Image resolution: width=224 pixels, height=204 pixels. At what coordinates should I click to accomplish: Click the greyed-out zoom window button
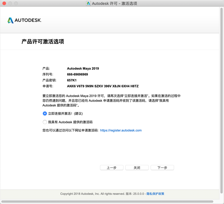(x=16, y=4)
